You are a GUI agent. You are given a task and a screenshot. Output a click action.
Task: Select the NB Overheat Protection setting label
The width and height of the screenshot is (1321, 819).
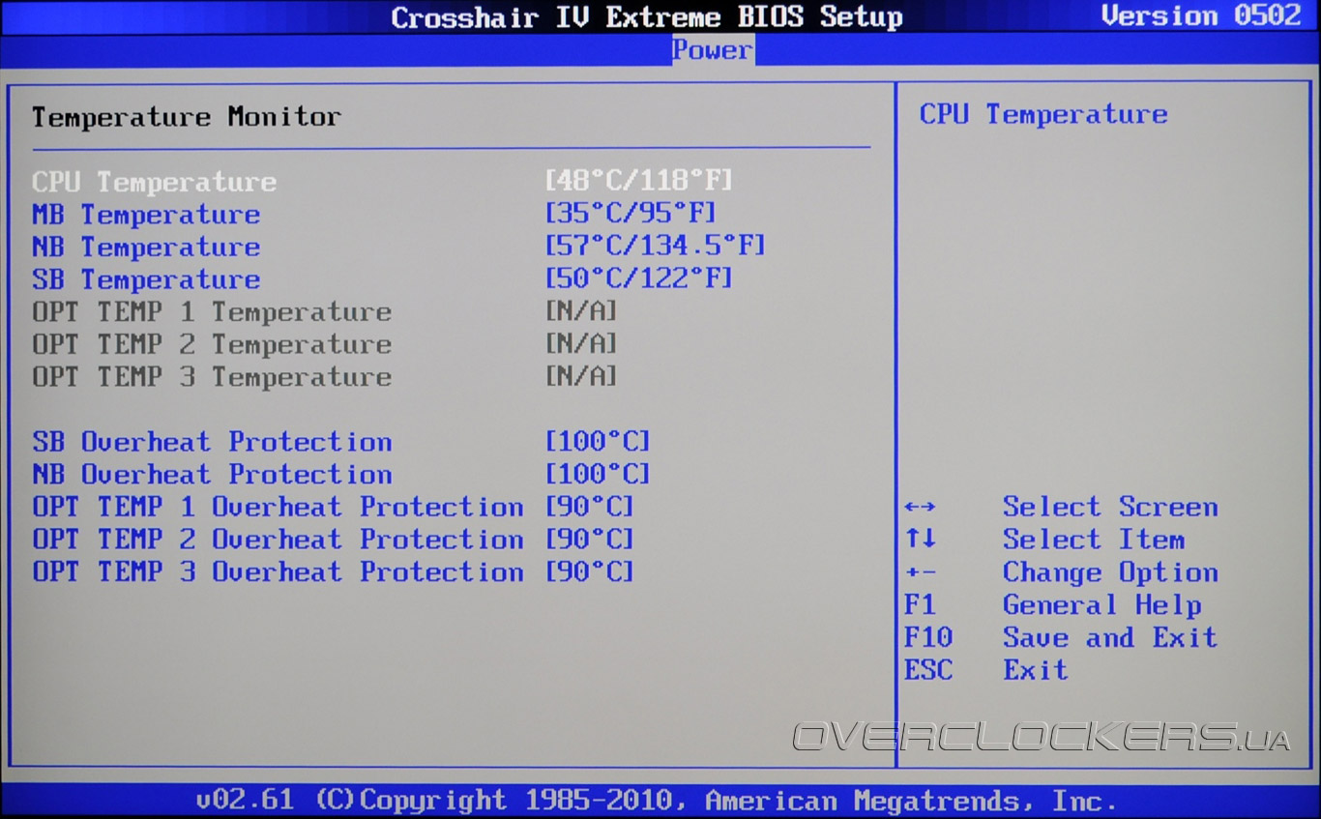click(x=212, y=475)
